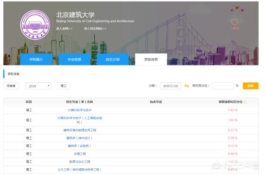This screenshot has width=265, height=174.
Task: Switch to the 学校简介 tab
Action: [x=36, y=59]
